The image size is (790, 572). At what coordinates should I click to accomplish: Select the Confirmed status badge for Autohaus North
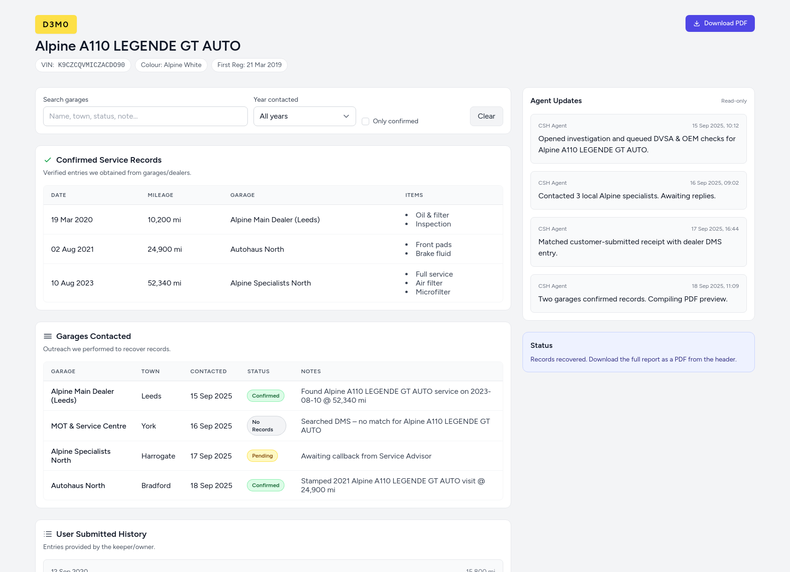coord(265,485)
